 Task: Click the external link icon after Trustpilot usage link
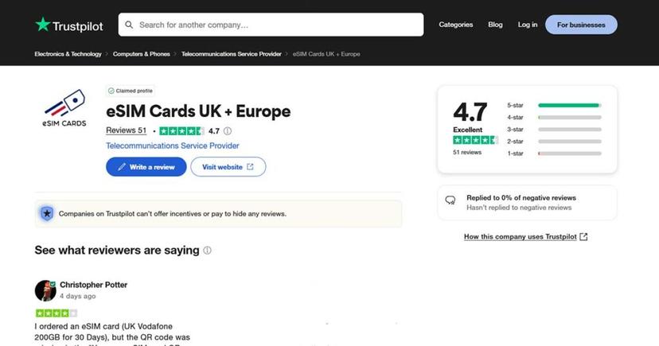(x=583, y=236)
